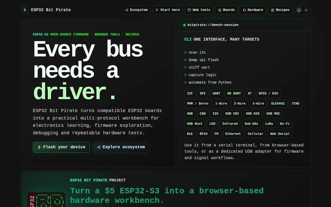The image size is (331, 207).
Task: Select the RF24 chip
Action: pos(204,134)
